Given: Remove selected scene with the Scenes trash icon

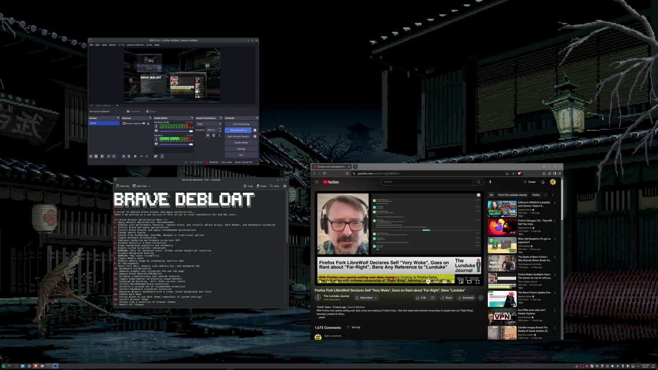Looking at the screenshot, I should [x=96, y=156].
